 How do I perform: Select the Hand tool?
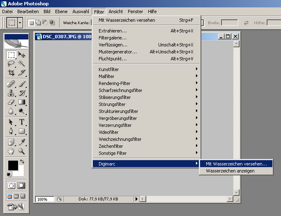tap(11, 152)
